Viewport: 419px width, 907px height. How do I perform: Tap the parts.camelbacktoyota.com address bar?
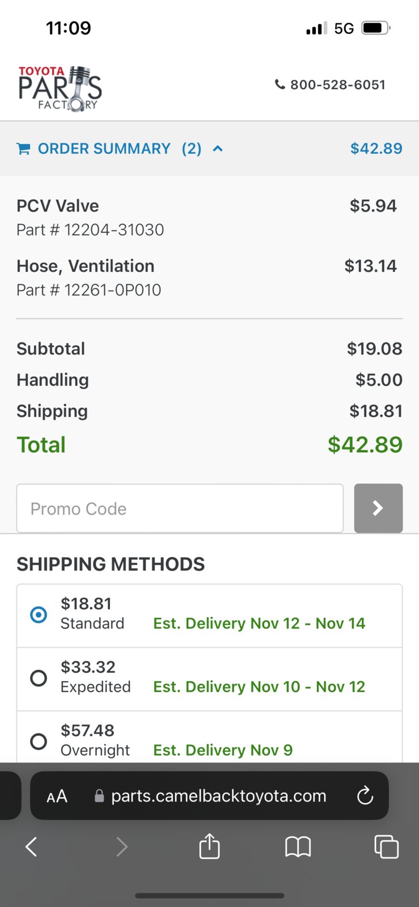(x=209, y=796)
